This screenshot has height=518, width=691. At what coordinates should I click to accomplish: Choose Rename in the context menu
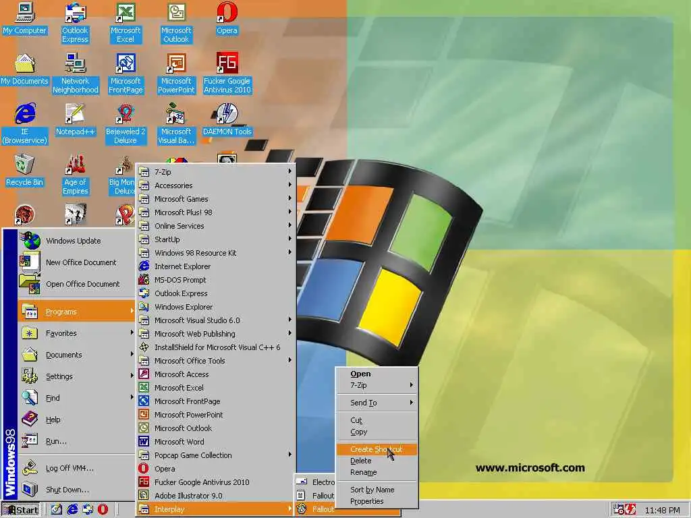pos(377,472)
